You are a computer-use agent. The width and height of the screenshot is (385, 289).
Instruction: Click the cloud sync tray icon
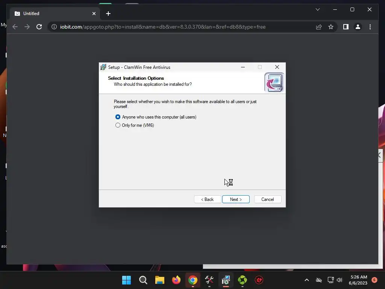[319, 280]
